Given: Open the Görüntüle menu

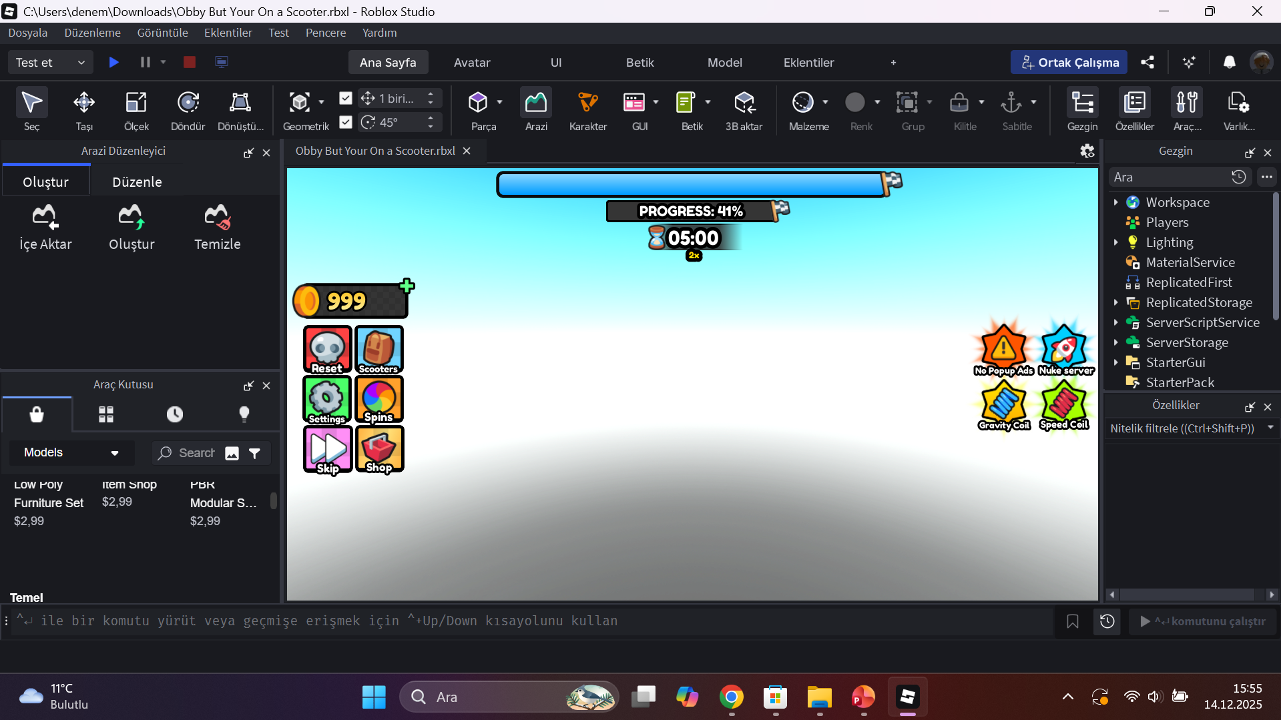Looking at the screenshot, I should pyautogui.click(x=162, y=33).
